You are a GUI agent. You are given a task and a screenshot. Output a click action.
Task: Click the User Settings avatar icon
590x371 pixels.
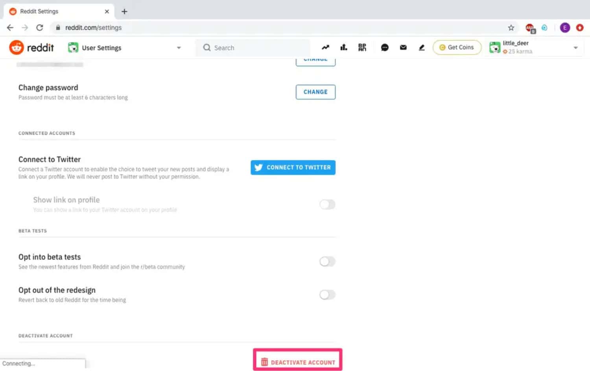[73, 48]
